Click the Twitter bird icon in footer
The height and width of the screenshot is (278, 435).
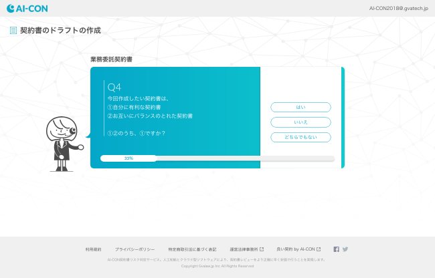click(x=345, y=249)
